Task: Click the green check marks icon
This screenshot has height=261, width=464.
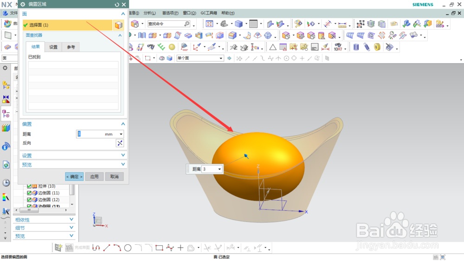Action: pyautogui.click(x=161, y=47)
